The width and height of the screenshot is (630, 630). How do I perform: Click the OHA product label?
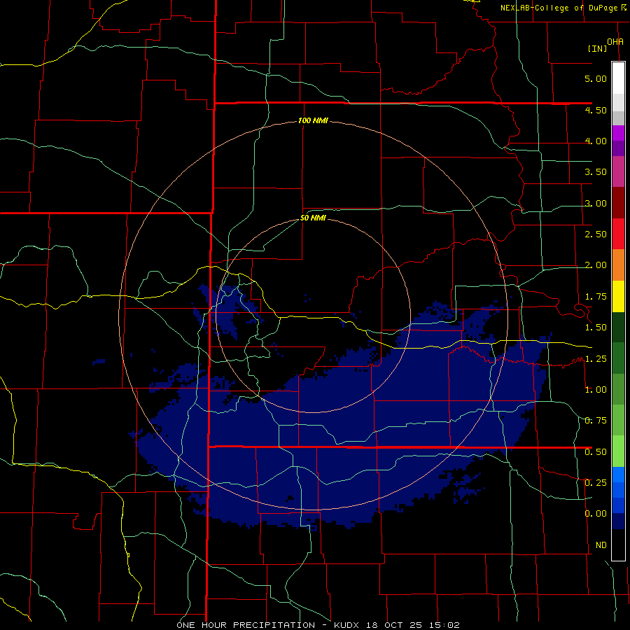tap(615, 41)
